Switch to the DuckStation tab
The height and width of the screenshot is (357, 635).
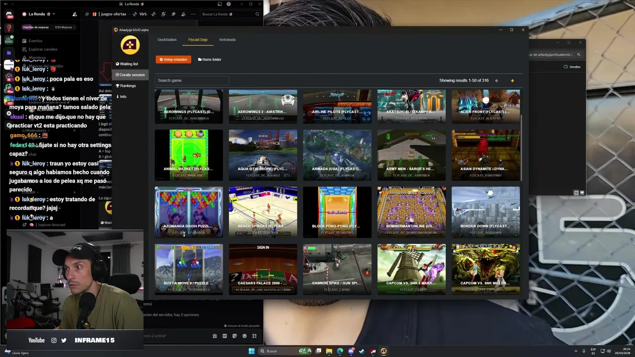[167, 40]
